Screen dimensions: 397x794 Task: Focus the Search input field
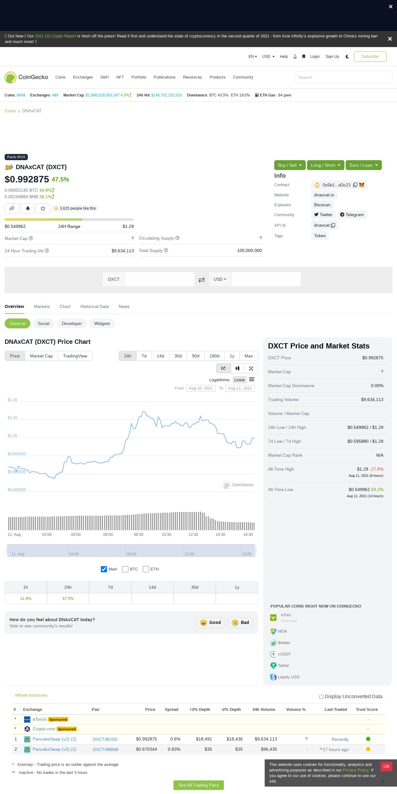click(x=344, y=77)
